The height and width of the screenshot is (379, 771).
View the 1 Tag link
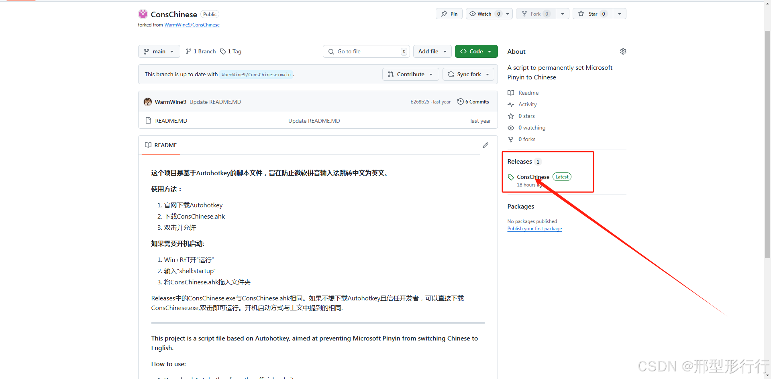coord(231,51)
